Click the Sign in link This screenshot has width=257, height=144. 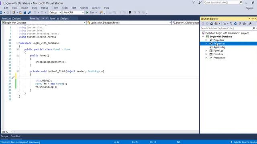tap(250, 8)
